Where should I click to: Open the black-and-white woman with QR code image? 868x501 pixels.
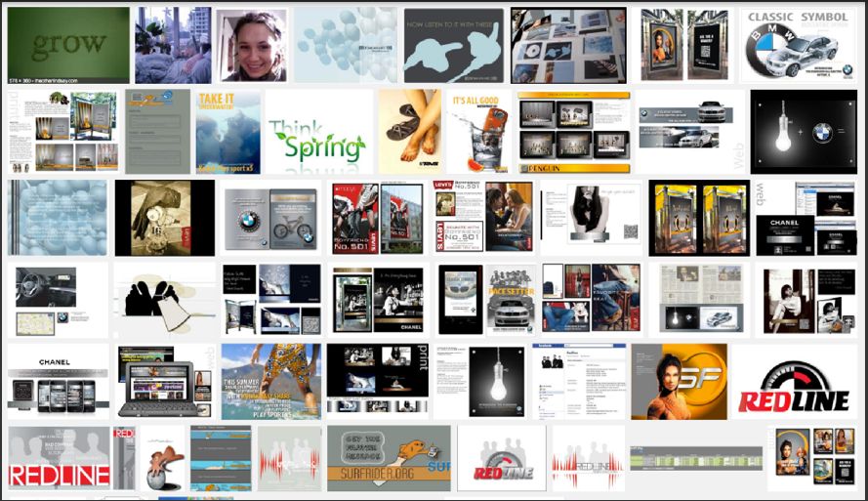[592, 218]
